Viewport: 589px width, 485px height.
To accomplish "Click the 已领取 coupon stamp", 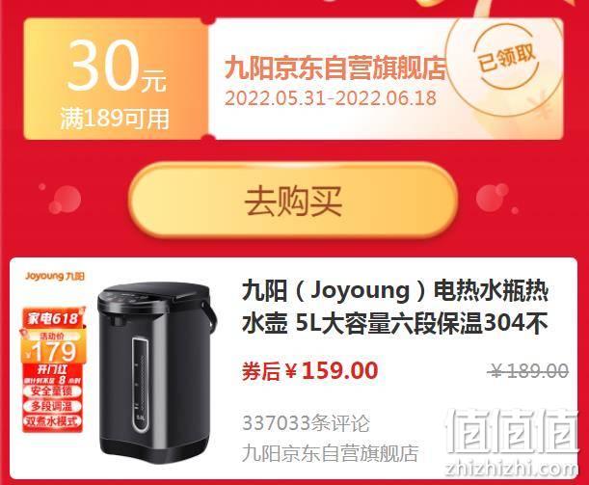I will click(x=505, y=60).
